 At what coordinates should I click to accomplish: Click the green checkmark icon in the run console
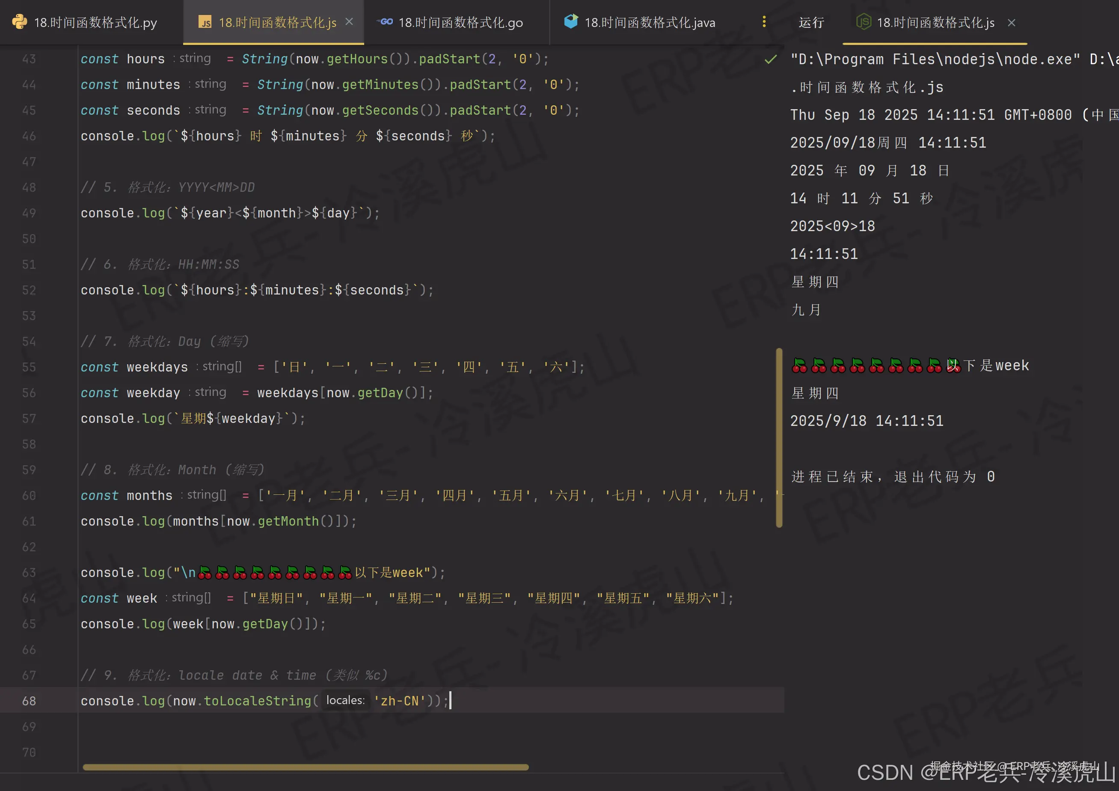[x=770, y=59]
